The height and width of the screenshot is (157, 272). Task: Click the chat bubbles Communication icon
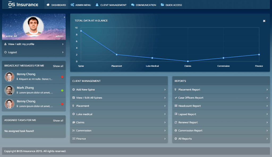point(133,5)
